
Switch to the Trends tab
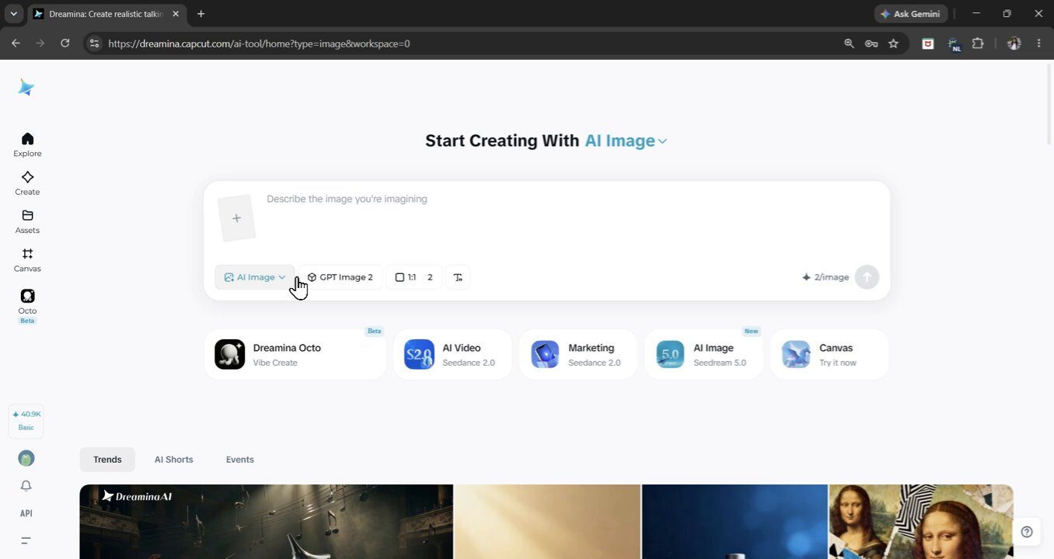click(107, 460)
